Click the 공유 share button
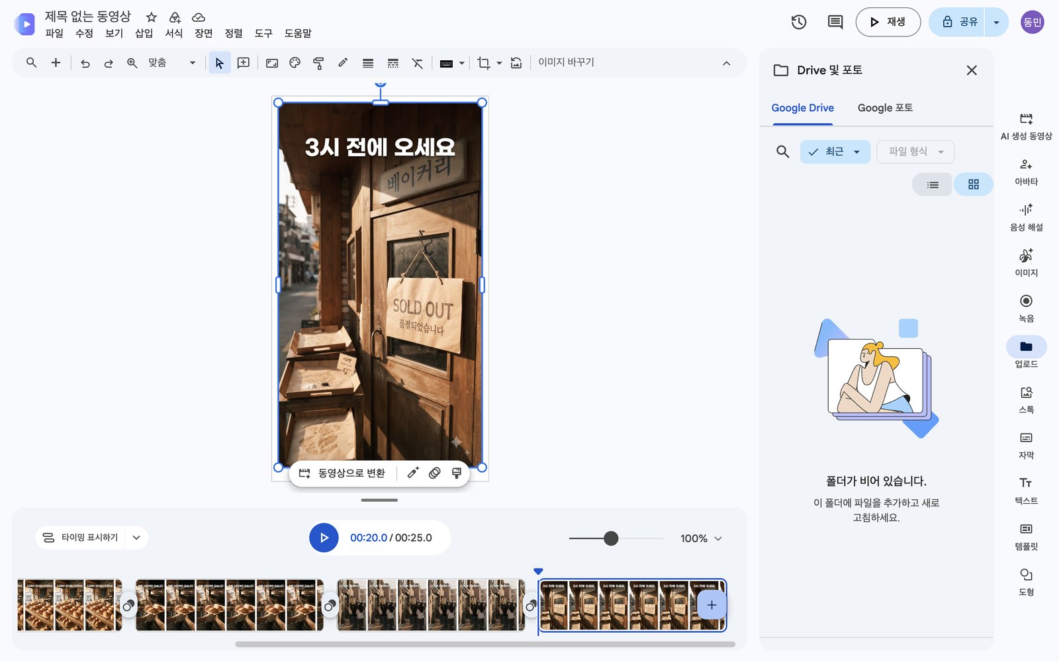 [957, 22]
